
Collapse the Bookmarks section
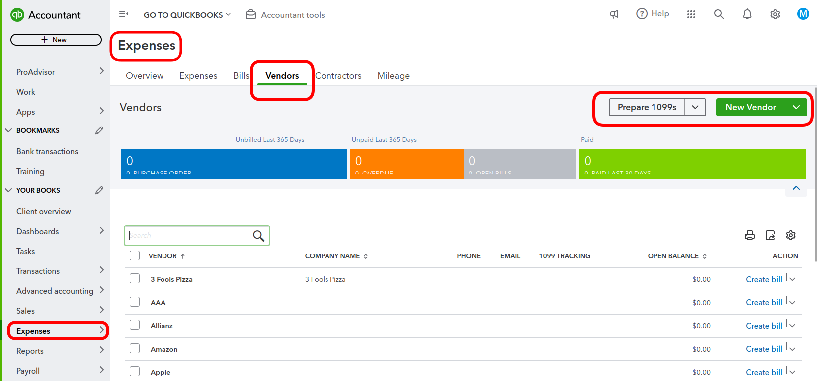pyautogui.click(x=8, y=130)
